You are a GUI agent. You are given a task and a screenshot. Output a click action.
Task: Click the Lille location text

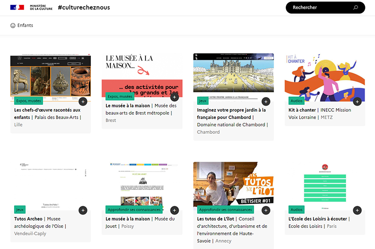(x=18, y=124)
